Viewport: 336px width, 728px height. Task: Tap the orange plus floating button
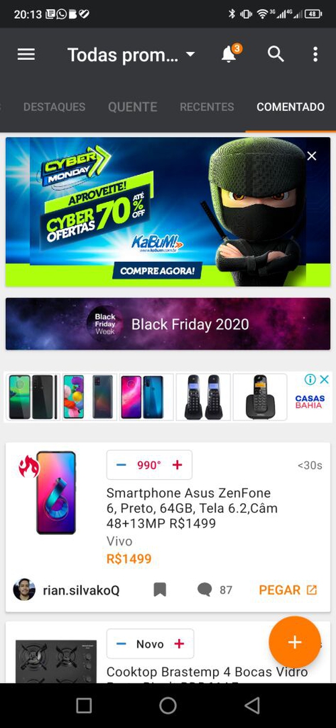[x=295, y=642]
